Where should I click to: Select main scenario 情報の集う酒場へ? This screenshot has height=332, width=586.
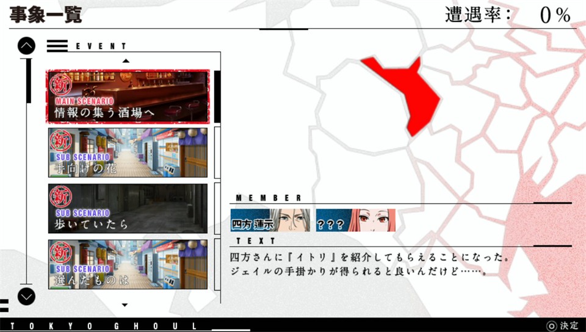[128, 96]
